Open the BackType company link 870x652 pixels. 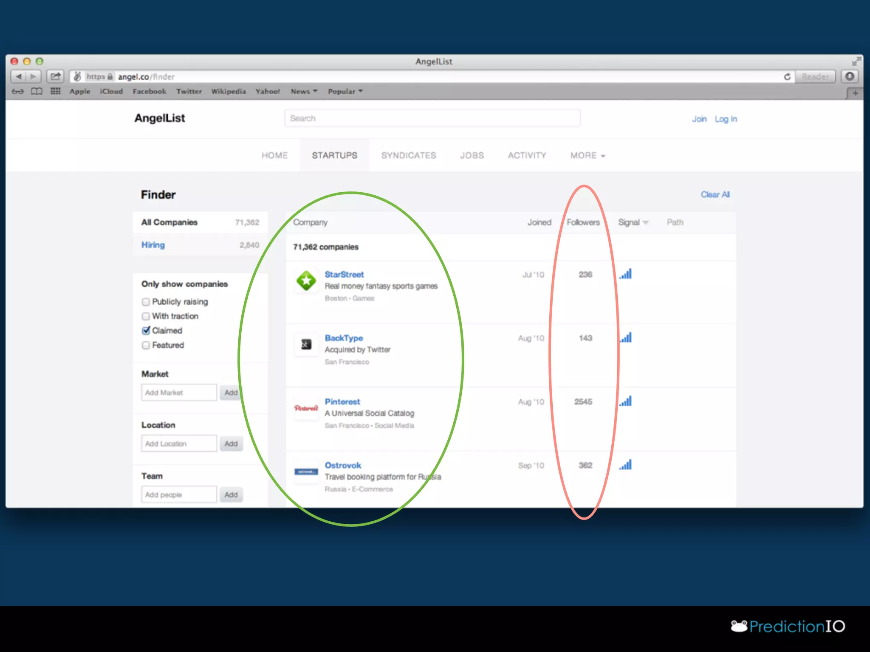point(344,338)
